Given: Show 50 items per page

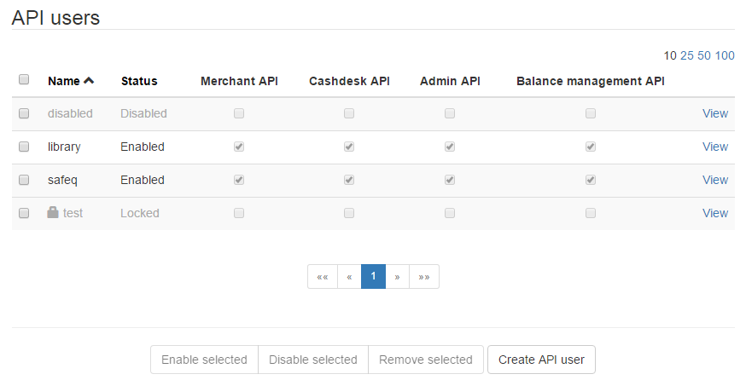Looking at the screenshot, I should (704, 55).
